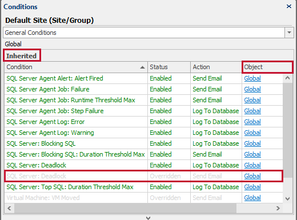Screen dimensions: 297x220
Task: Click the horizontal scrollbar thumb
Action: 125,208
